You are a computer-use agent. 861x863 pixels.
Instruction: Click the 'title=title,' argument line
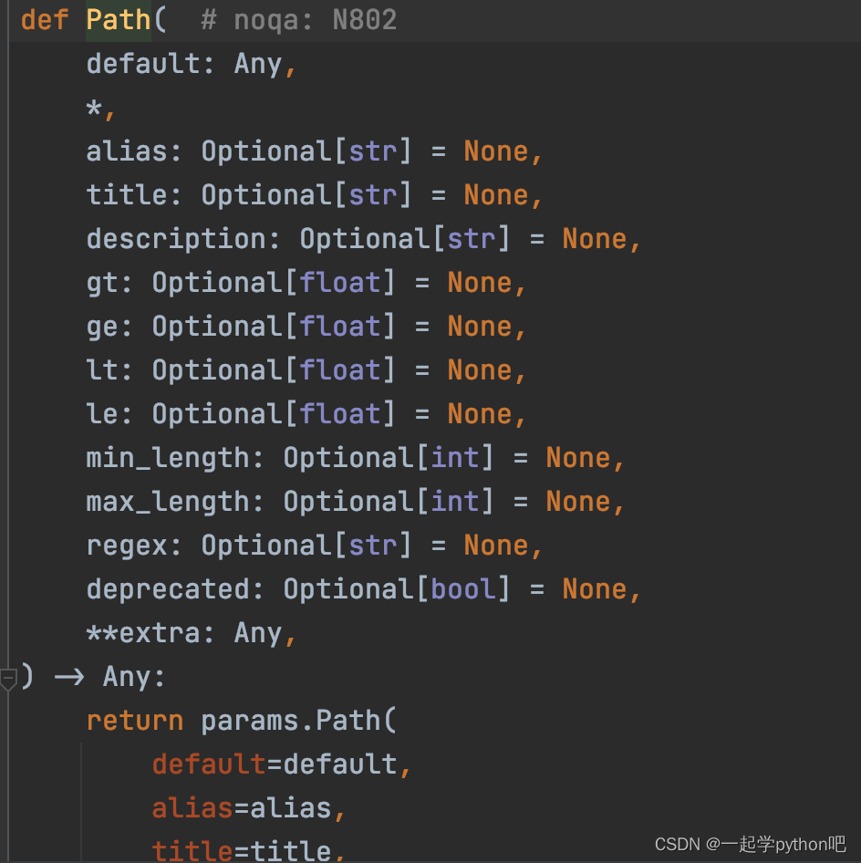click(249, 850)
